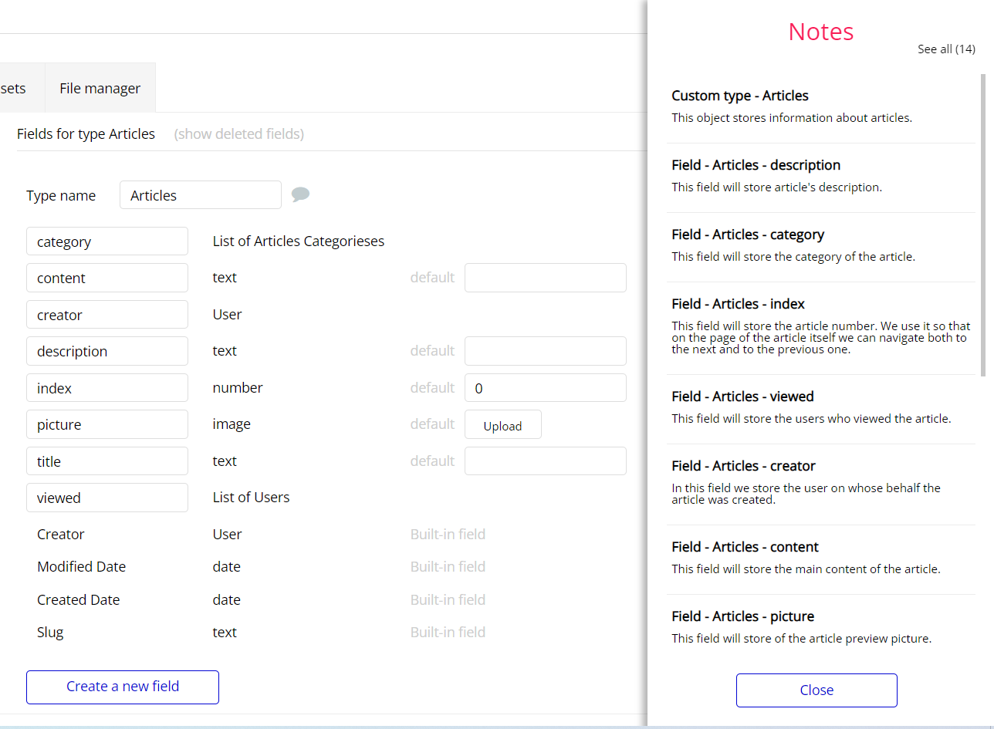994x729 pixels.
Task: Click the index default value field
Action: [545, 388]
